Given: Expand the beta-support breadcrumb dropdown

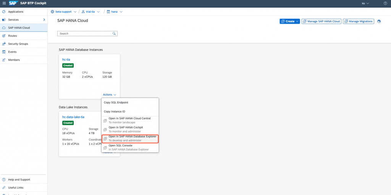Looking at the screenshot, I should (x=75, y=12).
